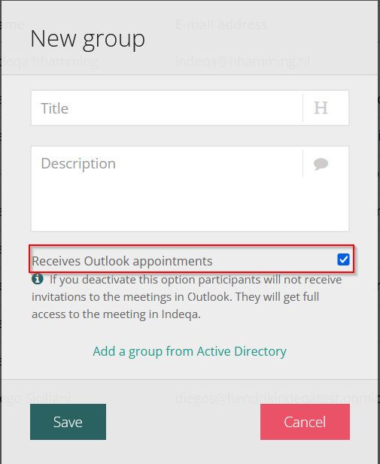Cancel the new group dialog

(305, 422)
